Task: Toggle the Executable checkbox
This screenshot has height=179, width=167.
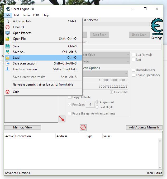Action: click(111, 92)
